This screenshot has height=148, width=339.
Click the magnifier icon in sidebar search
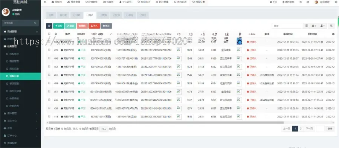pyautogui.click(x=35, y=23)
